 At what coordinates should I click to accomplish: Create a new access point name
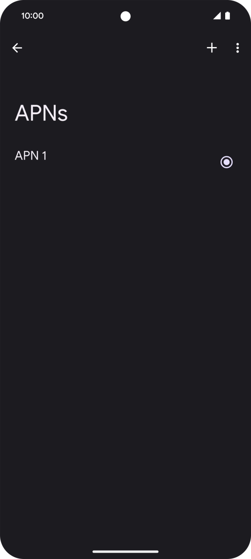tap(212, 48)
